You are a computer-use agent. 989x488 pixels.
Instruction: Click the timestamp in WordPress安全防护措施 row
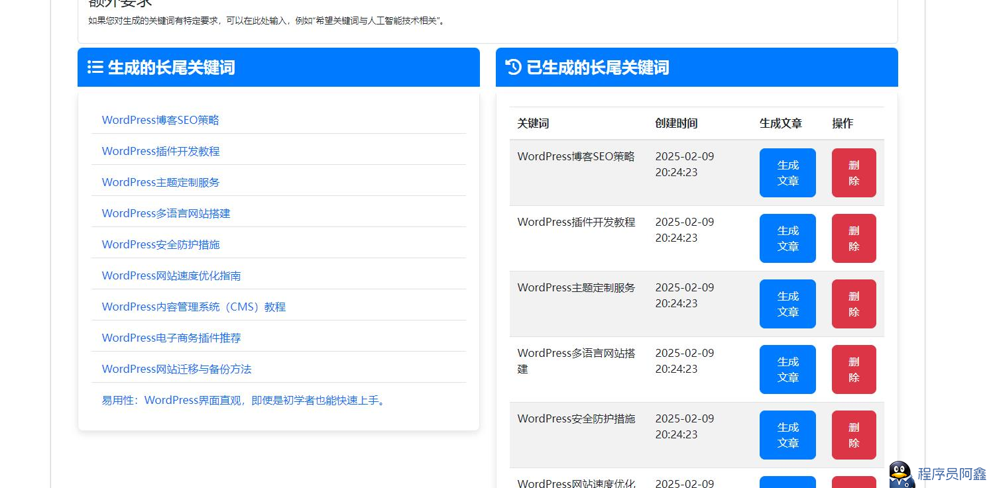click(685, 426)
